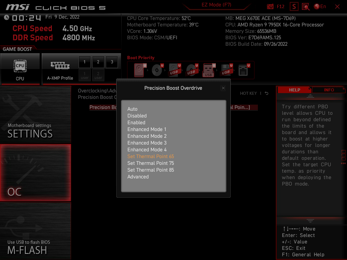Select A-XMP user profile 1

(x=84, y=75)
